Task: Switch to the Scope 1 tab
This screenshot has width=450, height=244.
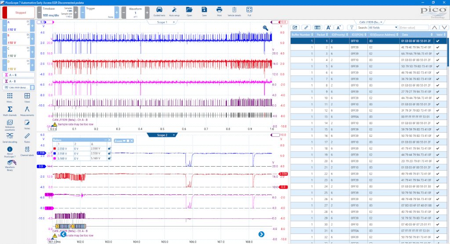Action: point(162,22)
